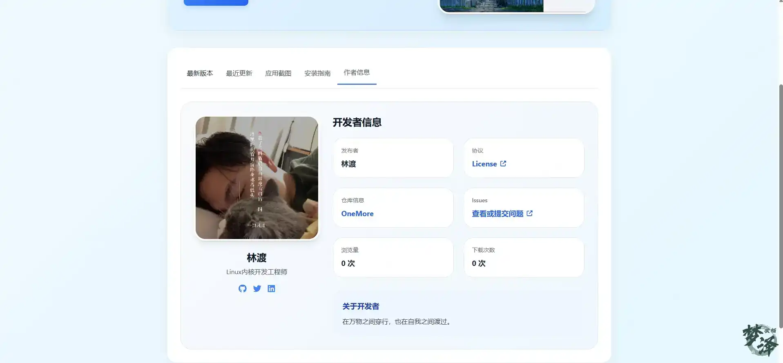
Task: Click the blue button at the top of the page
Action: tap(216, 2)
